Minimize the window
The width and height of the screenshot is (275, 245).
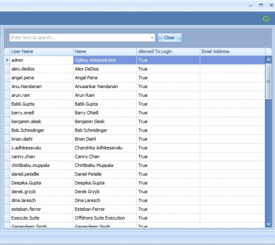(251, 6)
